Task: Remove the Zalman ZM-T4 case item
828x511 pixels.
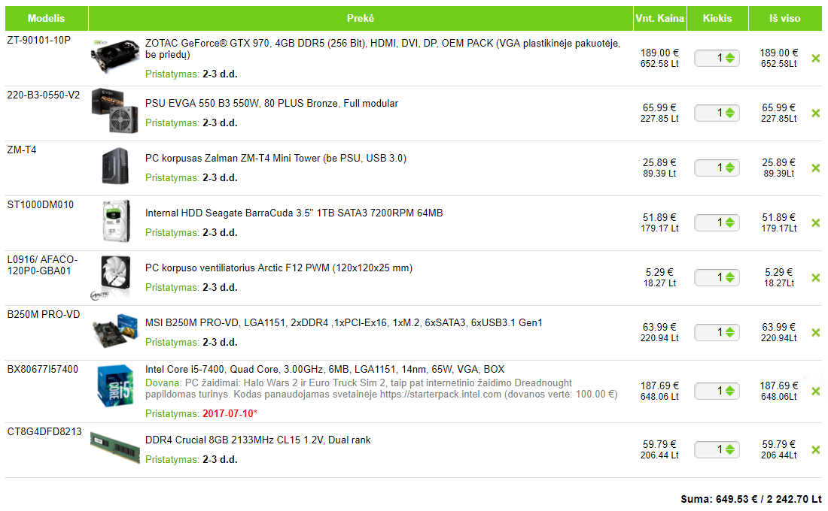Action: pyautogui.click(x=816, y=168)
